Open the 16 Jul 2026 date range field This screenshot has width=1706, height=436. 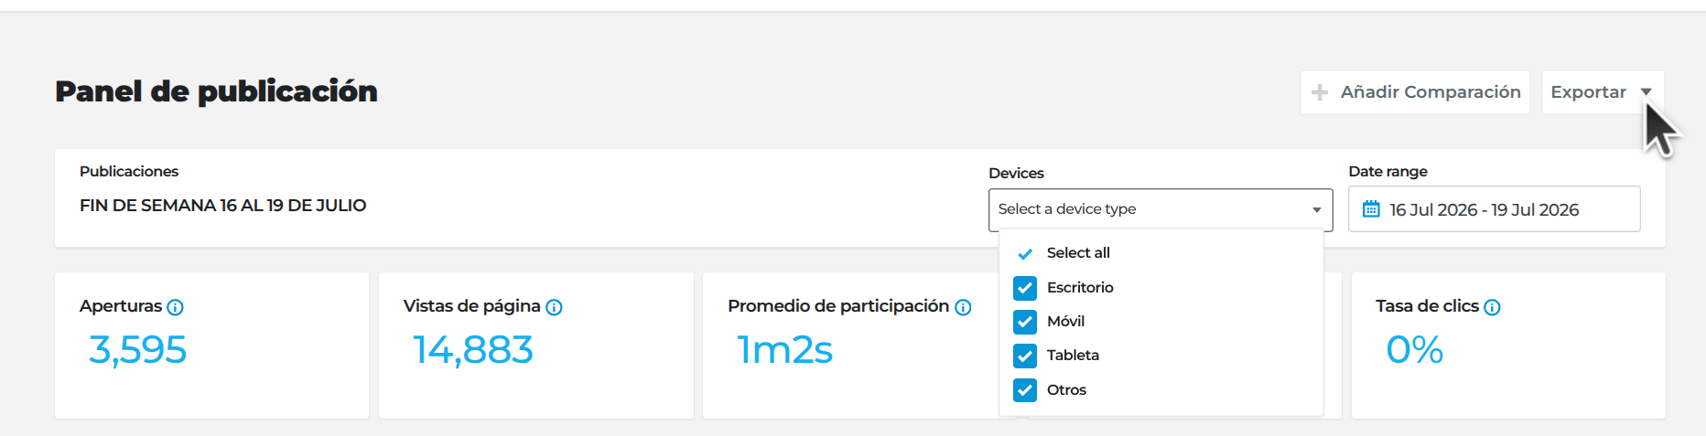coord(1494,209)
